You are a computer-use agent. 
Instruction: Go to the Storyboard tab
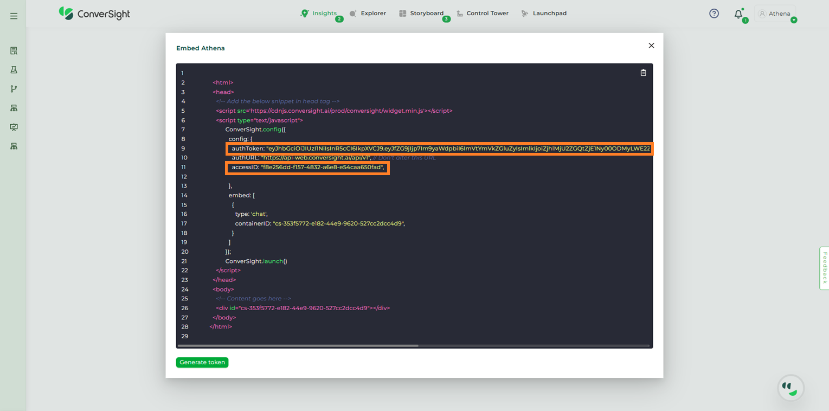pos(421,14)
